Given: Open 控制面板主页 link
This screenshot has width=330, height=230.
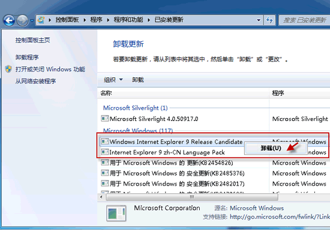Looking at the screenshot, I should (x=32, y=40).
